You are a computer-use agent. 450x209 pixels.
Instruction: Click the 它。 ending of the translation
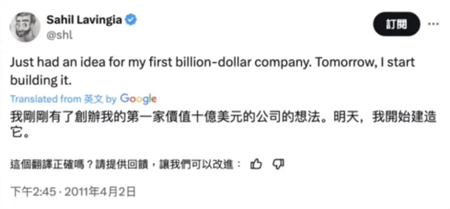click(19, 135)
